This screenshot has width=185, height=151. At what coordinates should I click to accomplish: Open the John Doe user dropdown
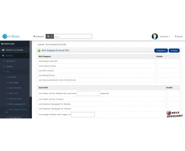click(x=165, y=36)
